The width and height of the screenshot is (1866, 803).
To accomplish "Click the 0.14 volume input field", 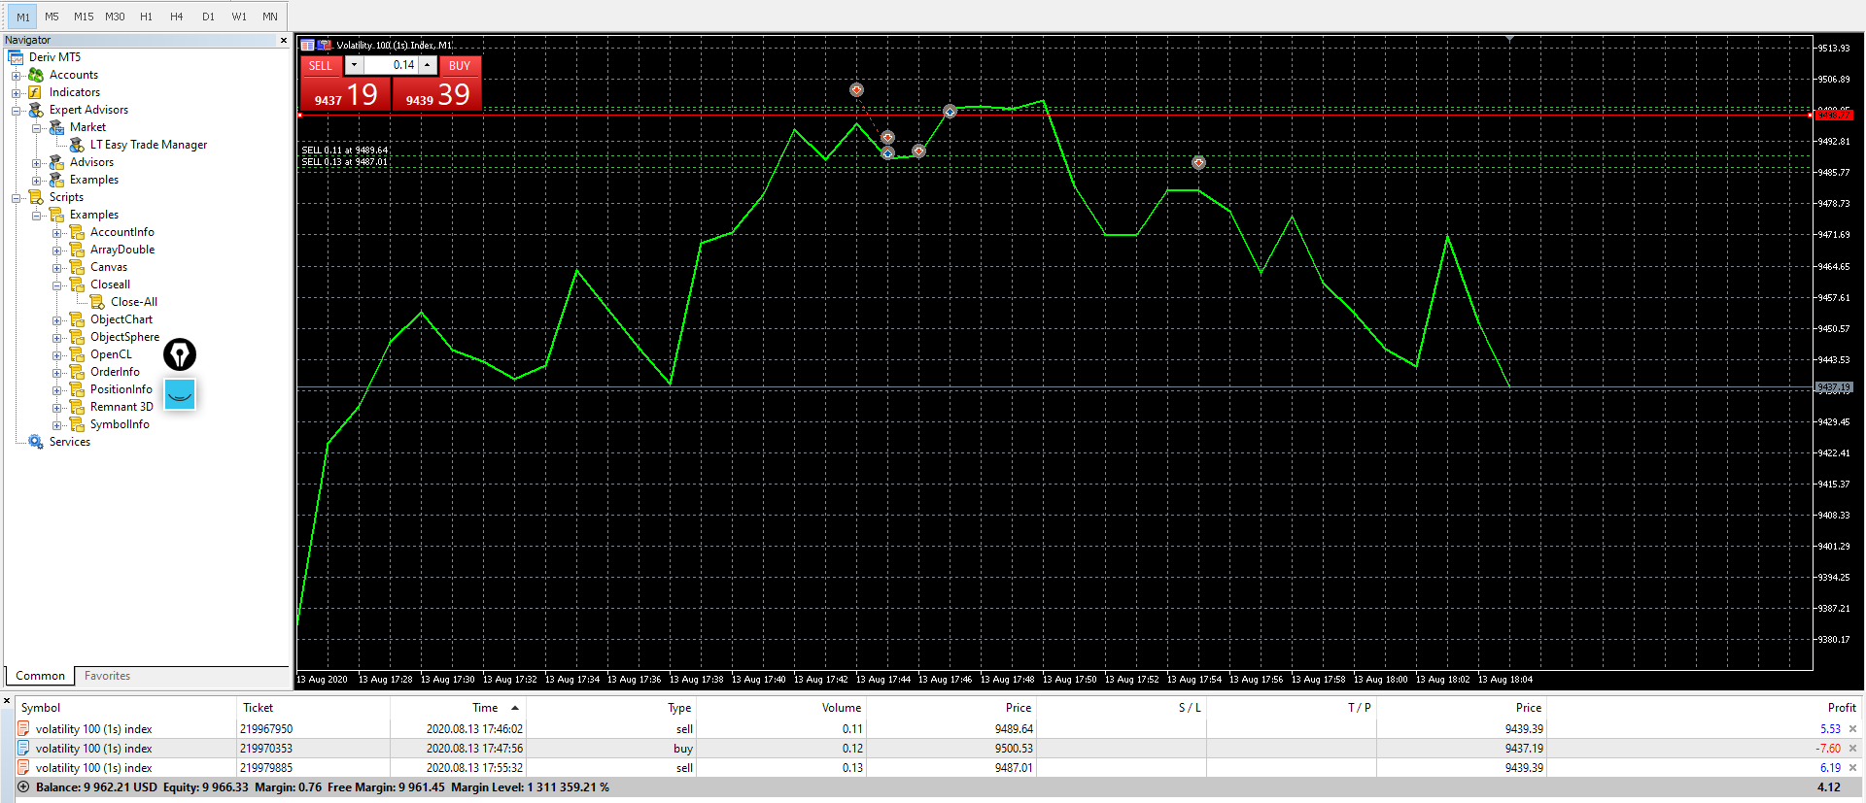I will [391, 65].
